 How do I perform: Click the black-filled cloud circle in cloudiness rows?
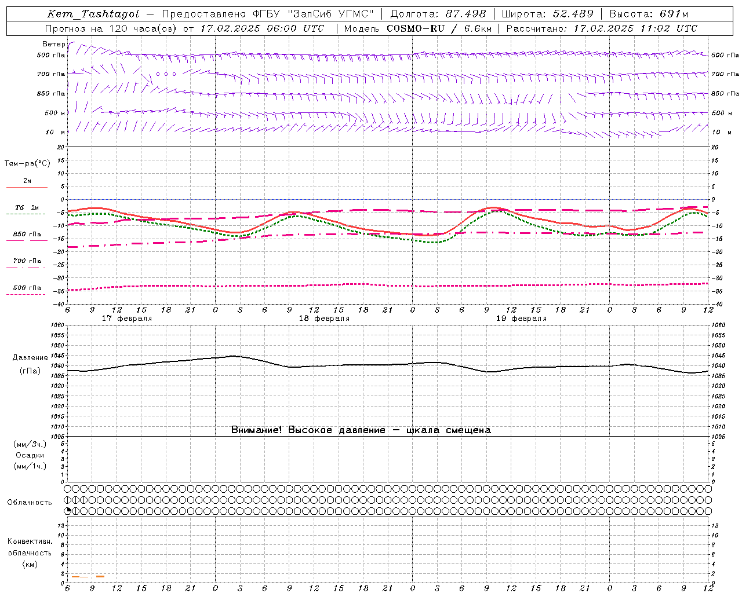coord(67,511)
